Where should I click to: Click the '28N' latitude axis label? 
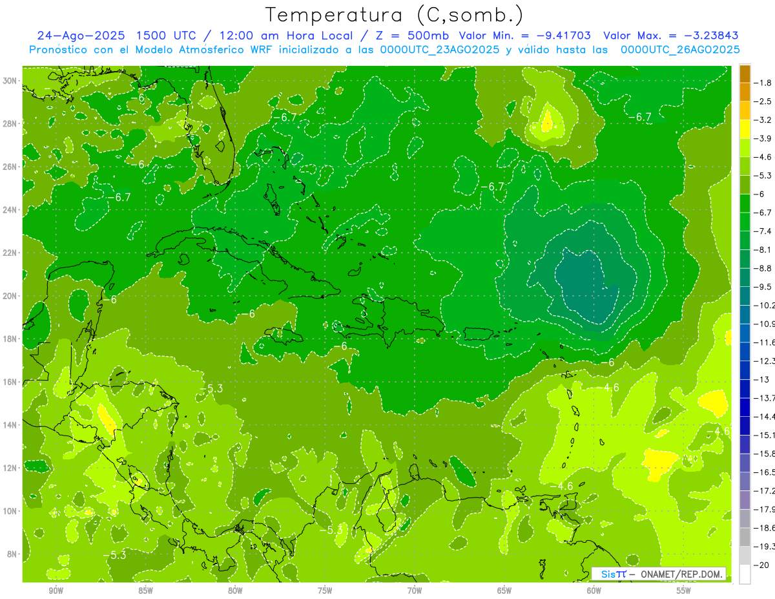(x=10, y=123)
